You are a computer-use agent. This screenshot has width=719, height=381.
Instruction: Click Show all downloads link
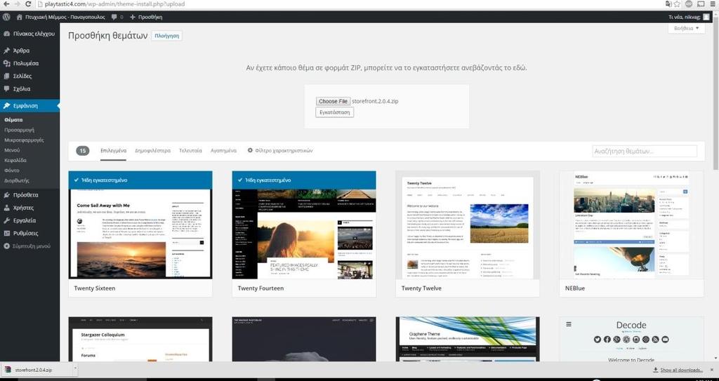681,370
